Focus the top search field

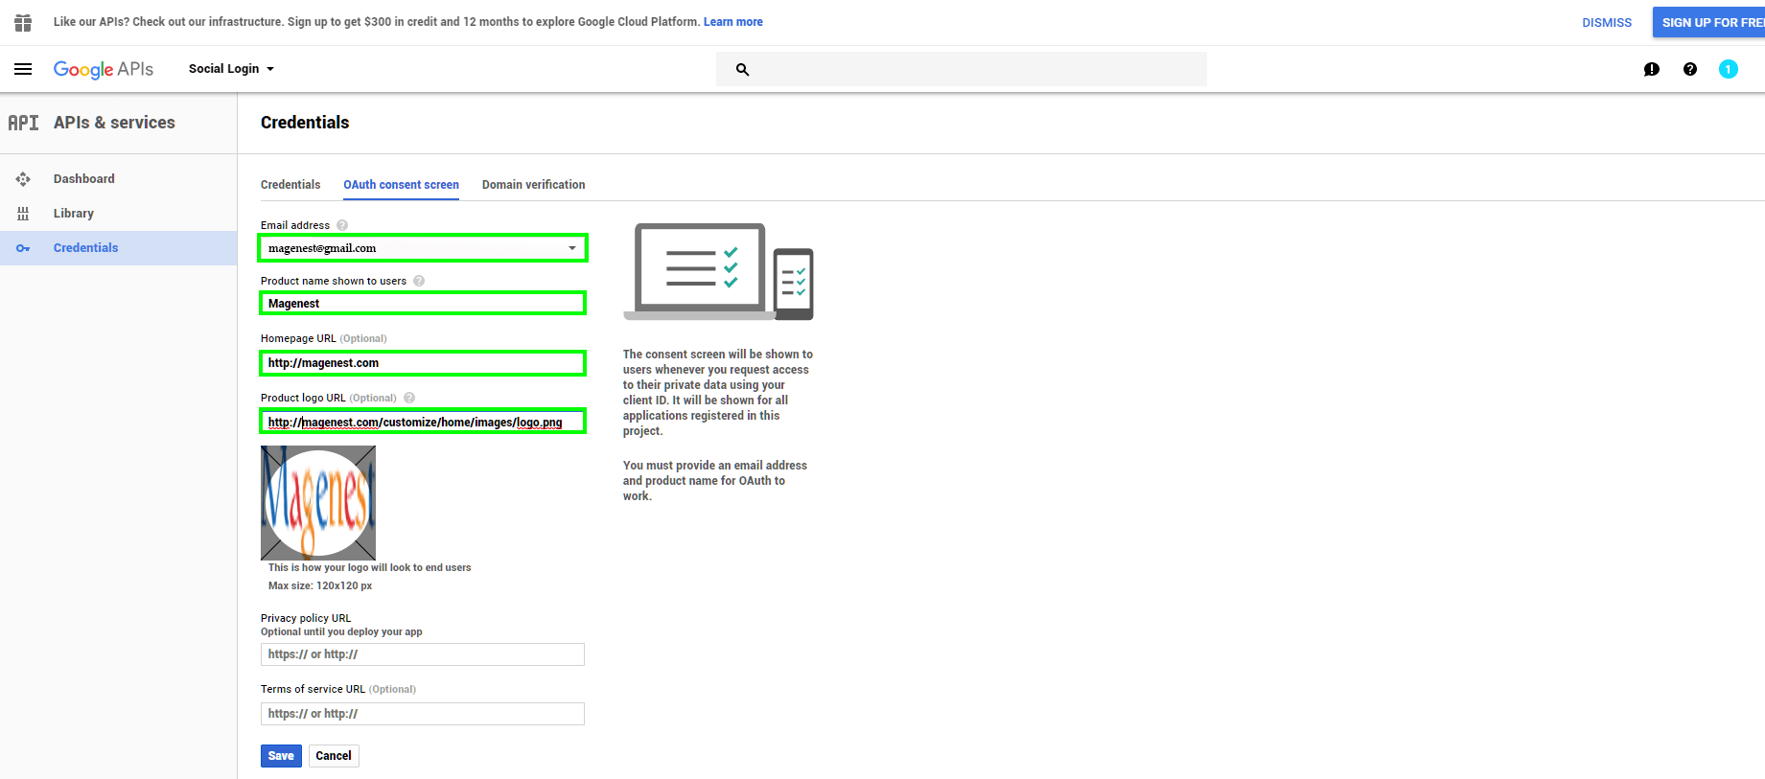962,69
